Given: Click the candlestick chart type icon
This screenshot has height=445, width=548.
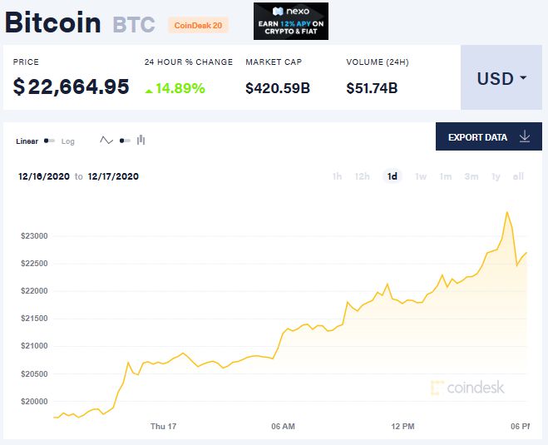Looking at the screenshot, I should point(141,141).
